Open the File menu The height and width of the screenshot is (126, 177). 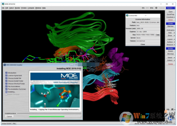[3, 8]
